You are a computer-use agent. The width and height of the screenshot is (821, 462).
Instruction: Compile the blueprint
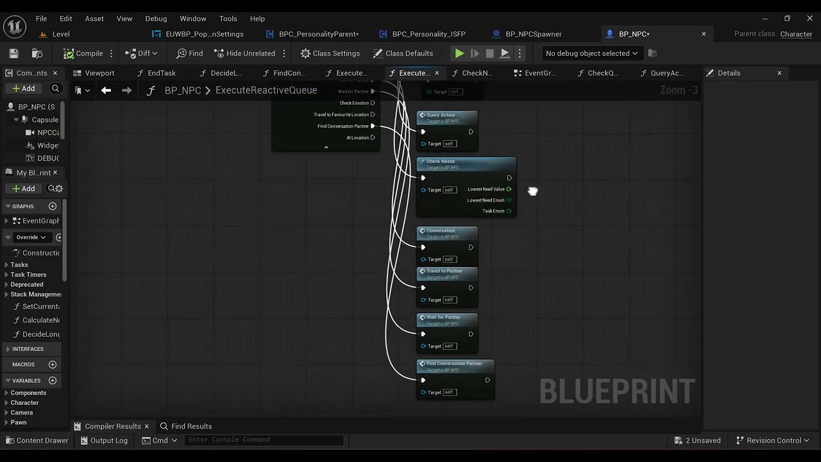point(83,53)
